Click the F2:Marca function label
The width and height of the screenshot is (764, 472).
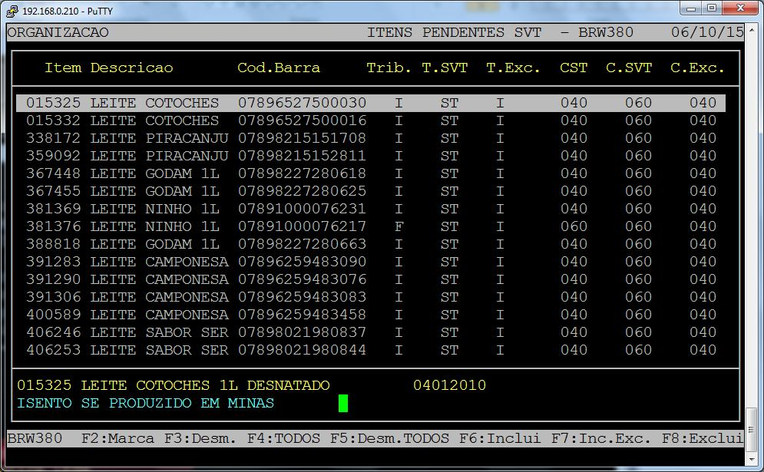pyautogui.click(x=117, y=438)
